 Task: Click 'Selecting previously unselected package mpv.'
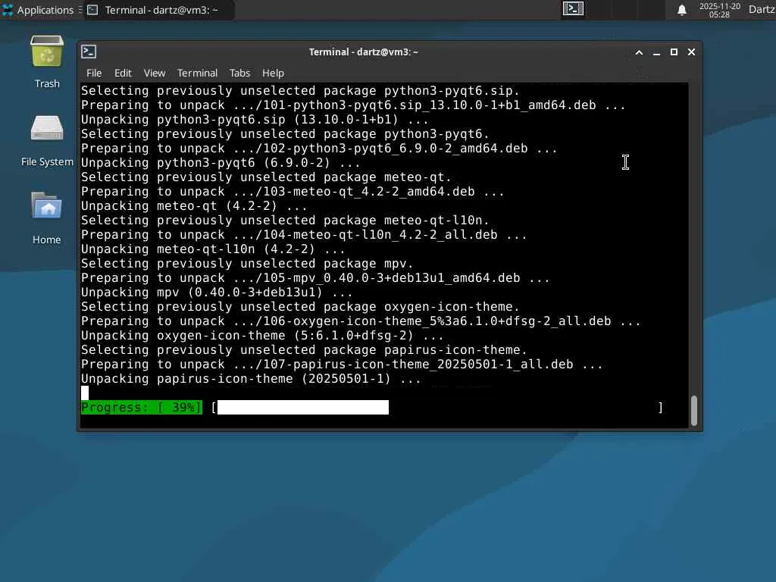click(247, 264)
